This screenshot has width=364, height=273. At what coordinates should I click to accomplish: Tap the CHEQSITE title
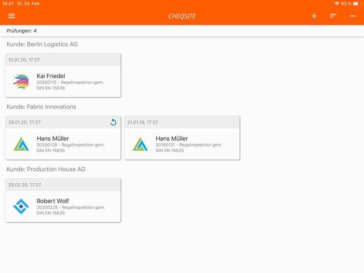click(x=182, y=16)
